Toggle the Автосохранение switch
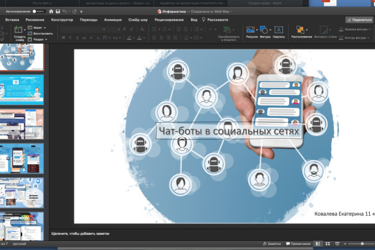Screen dimensions: 375x250 point(39,11)
